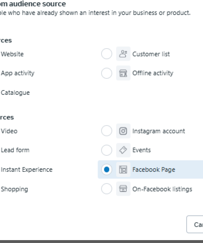Viewport: 203px width, 243px height.
Task: Click the Website source label
Action: 12,54
